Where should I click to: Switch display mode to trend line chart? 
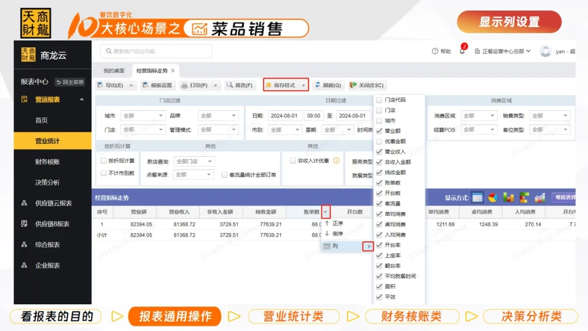(x=540, y=198)
